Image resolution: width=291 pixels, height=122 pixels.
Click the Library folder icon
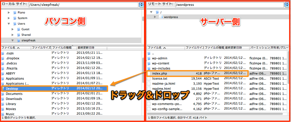point(3,104)
